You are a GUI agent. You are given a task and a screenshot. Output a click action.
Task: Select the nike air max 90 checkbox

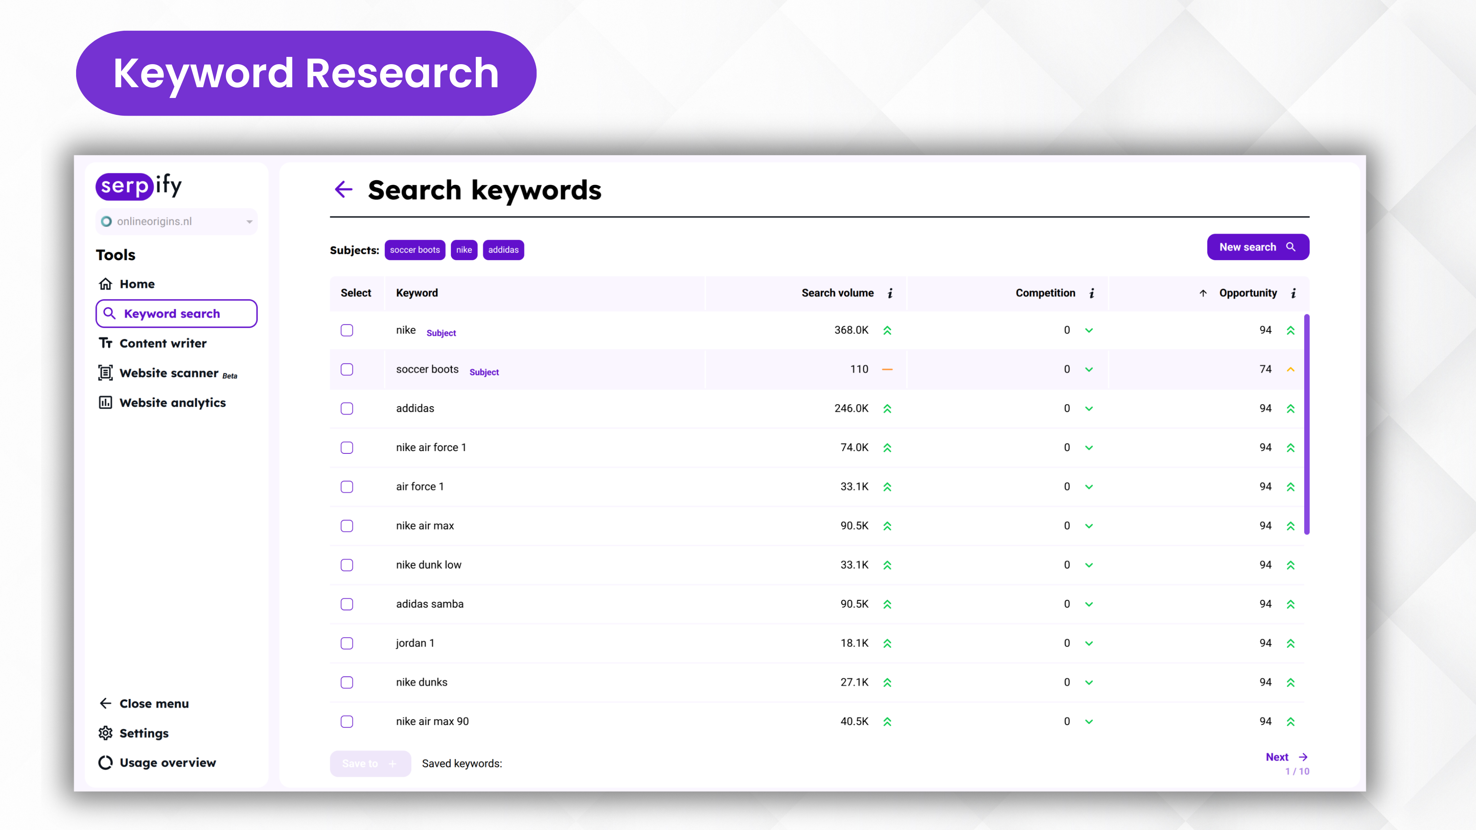[347, 722]
